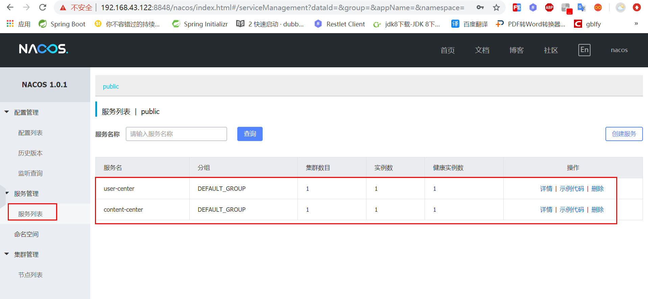Open the nacos user menu
The height and width of the screenshot is (299, 648).
pyautogui.click(x=619, y=50)
